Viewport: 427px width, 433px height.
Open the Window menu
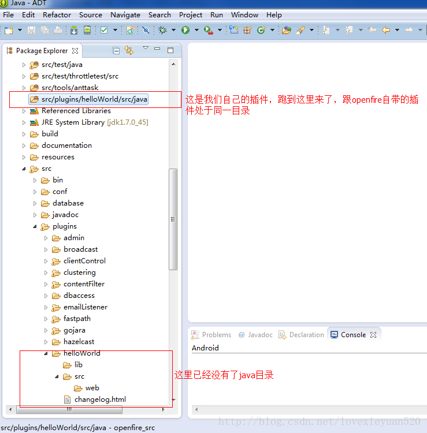pos(244,15)
